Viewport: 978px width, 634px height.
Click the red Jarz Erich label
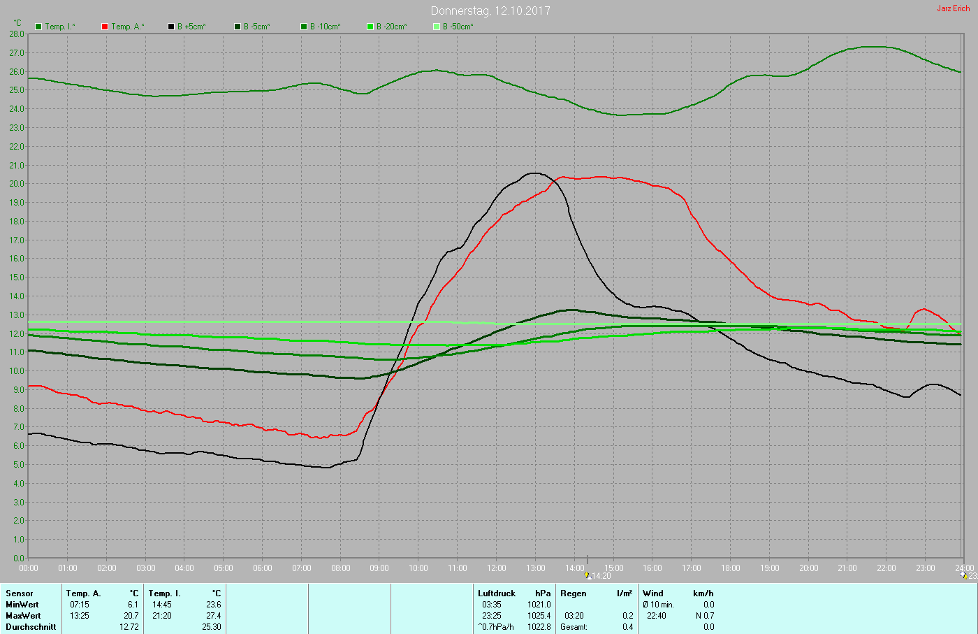953,8
